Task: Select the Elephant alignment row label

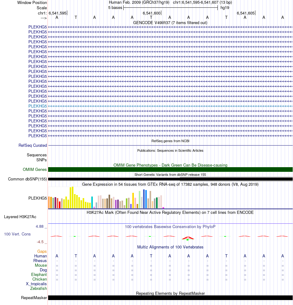Action: point(39,274)
